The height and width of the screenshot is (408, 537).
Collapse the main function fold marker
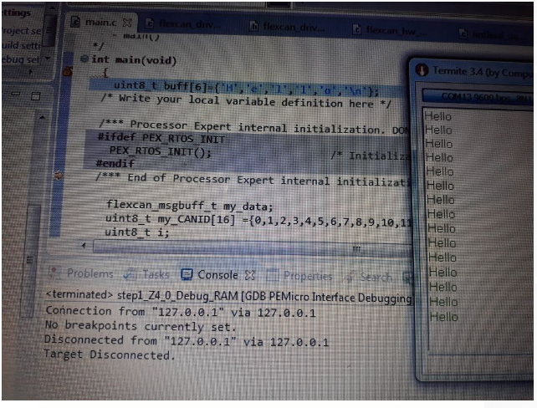tap(84, 59)
